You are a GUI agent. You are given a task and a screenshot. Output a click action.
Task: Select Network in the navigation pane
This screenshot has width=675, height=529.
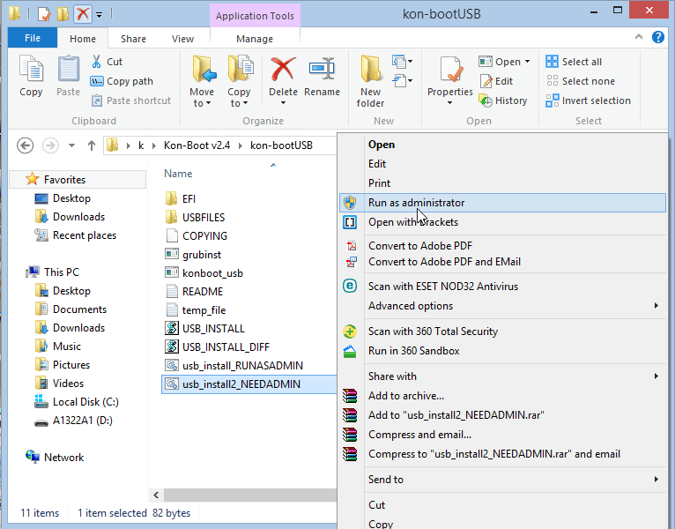coord(55,457)
